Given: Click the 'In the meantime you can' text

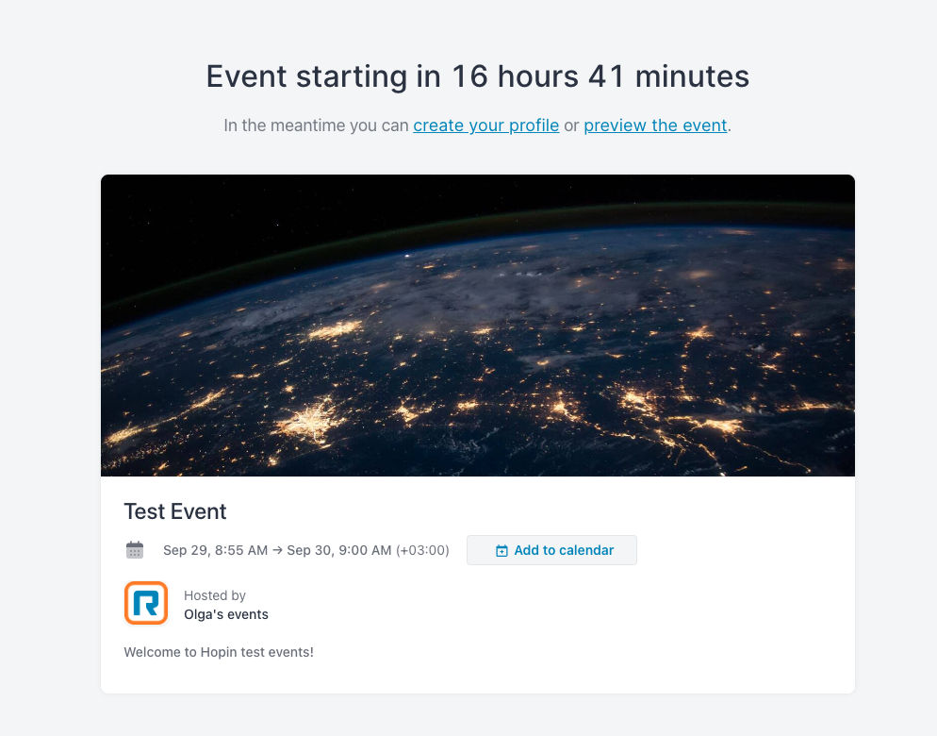Looking at the screenshot, I should click(316, 125).
